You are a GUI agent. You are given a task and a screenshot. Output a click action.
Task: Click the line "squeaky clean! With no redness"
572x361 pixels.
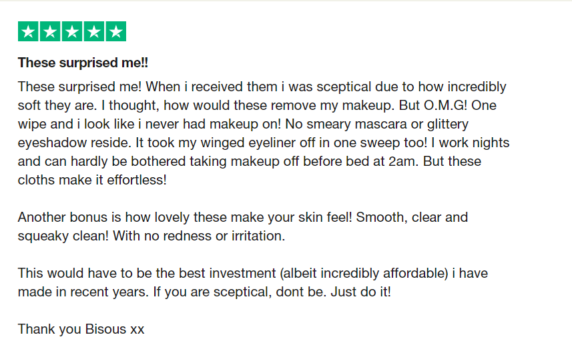(151, 236)
